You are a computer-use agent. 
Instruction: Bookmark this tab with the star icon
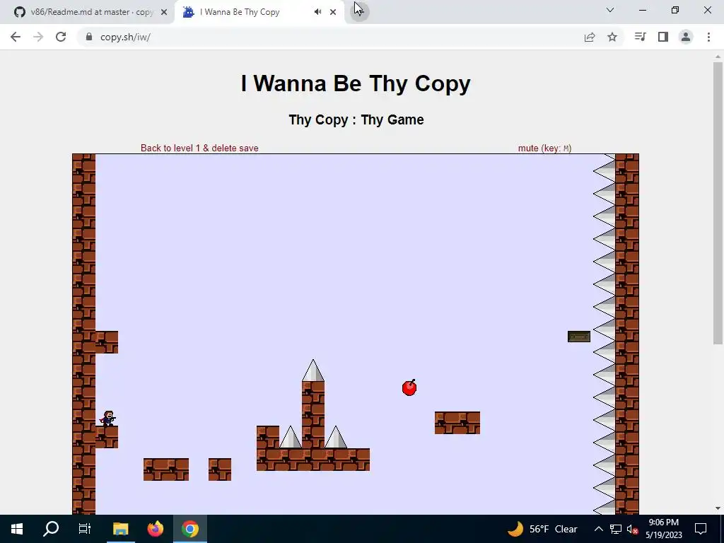tap(612, 37)
